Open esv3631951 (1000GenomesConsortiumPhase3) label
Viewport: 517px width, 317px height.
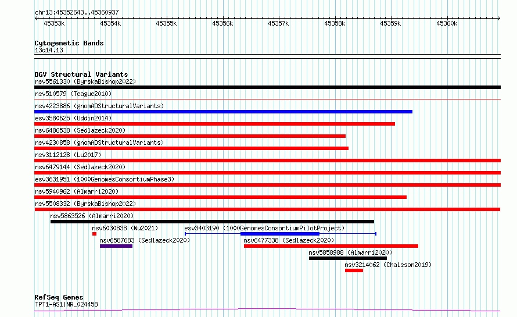105,179
